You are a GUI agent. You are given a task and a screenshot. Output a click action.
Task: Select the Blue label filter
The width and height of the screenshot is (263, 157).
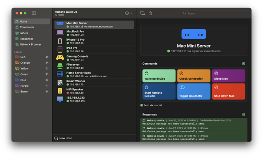pos(32,80)
